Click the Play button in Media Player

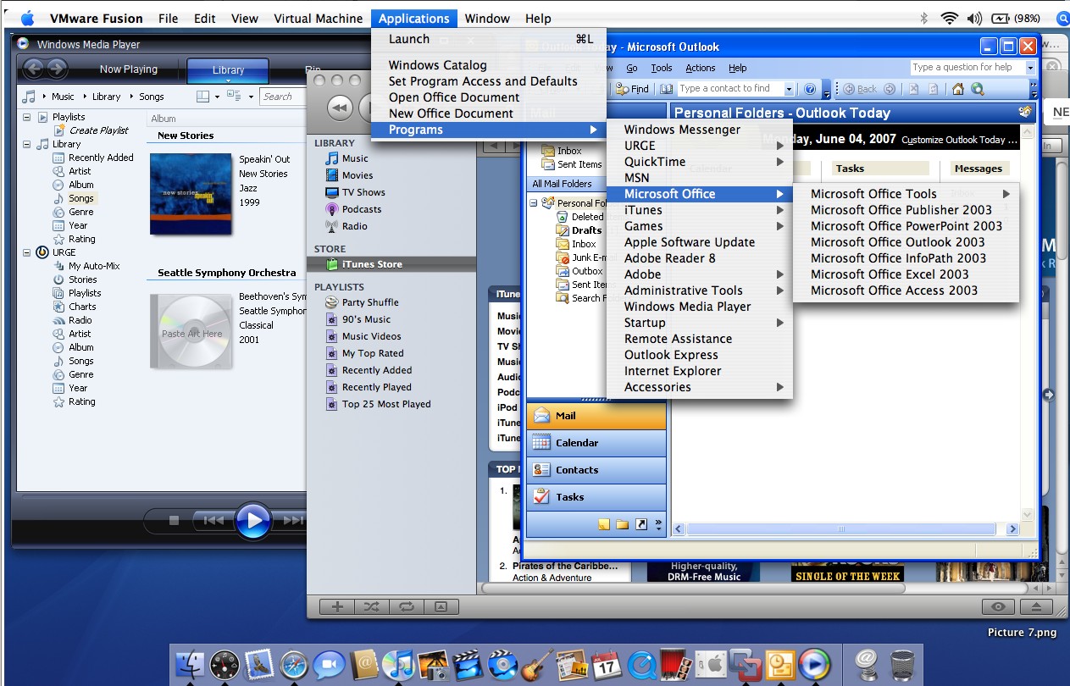(x=252, y=520)
